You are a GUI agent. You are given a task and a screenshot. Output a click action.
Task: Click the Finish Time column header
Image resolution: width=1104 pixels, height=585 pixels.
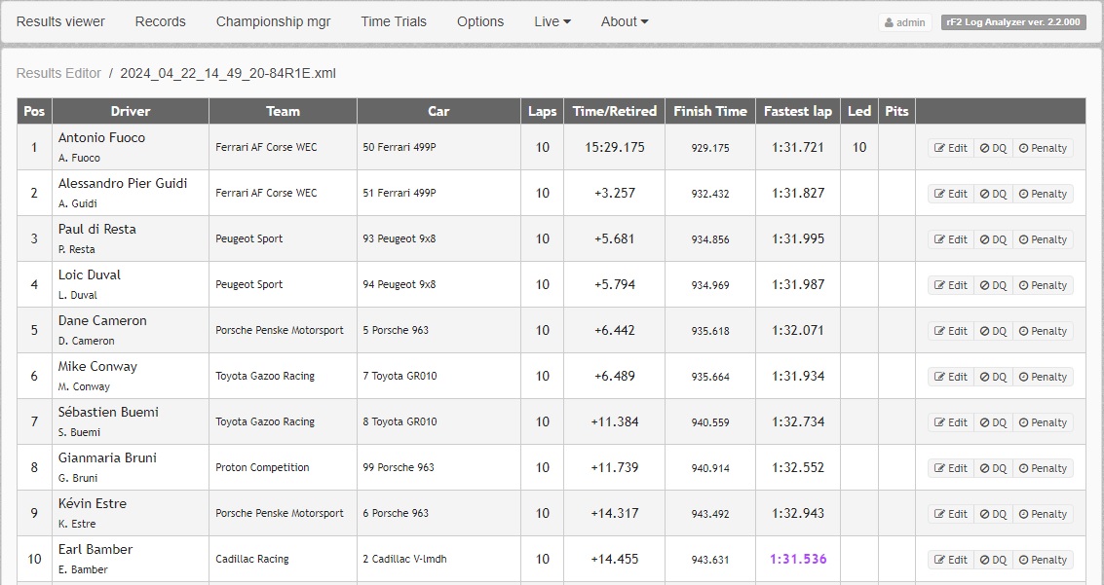coord(709,111)
